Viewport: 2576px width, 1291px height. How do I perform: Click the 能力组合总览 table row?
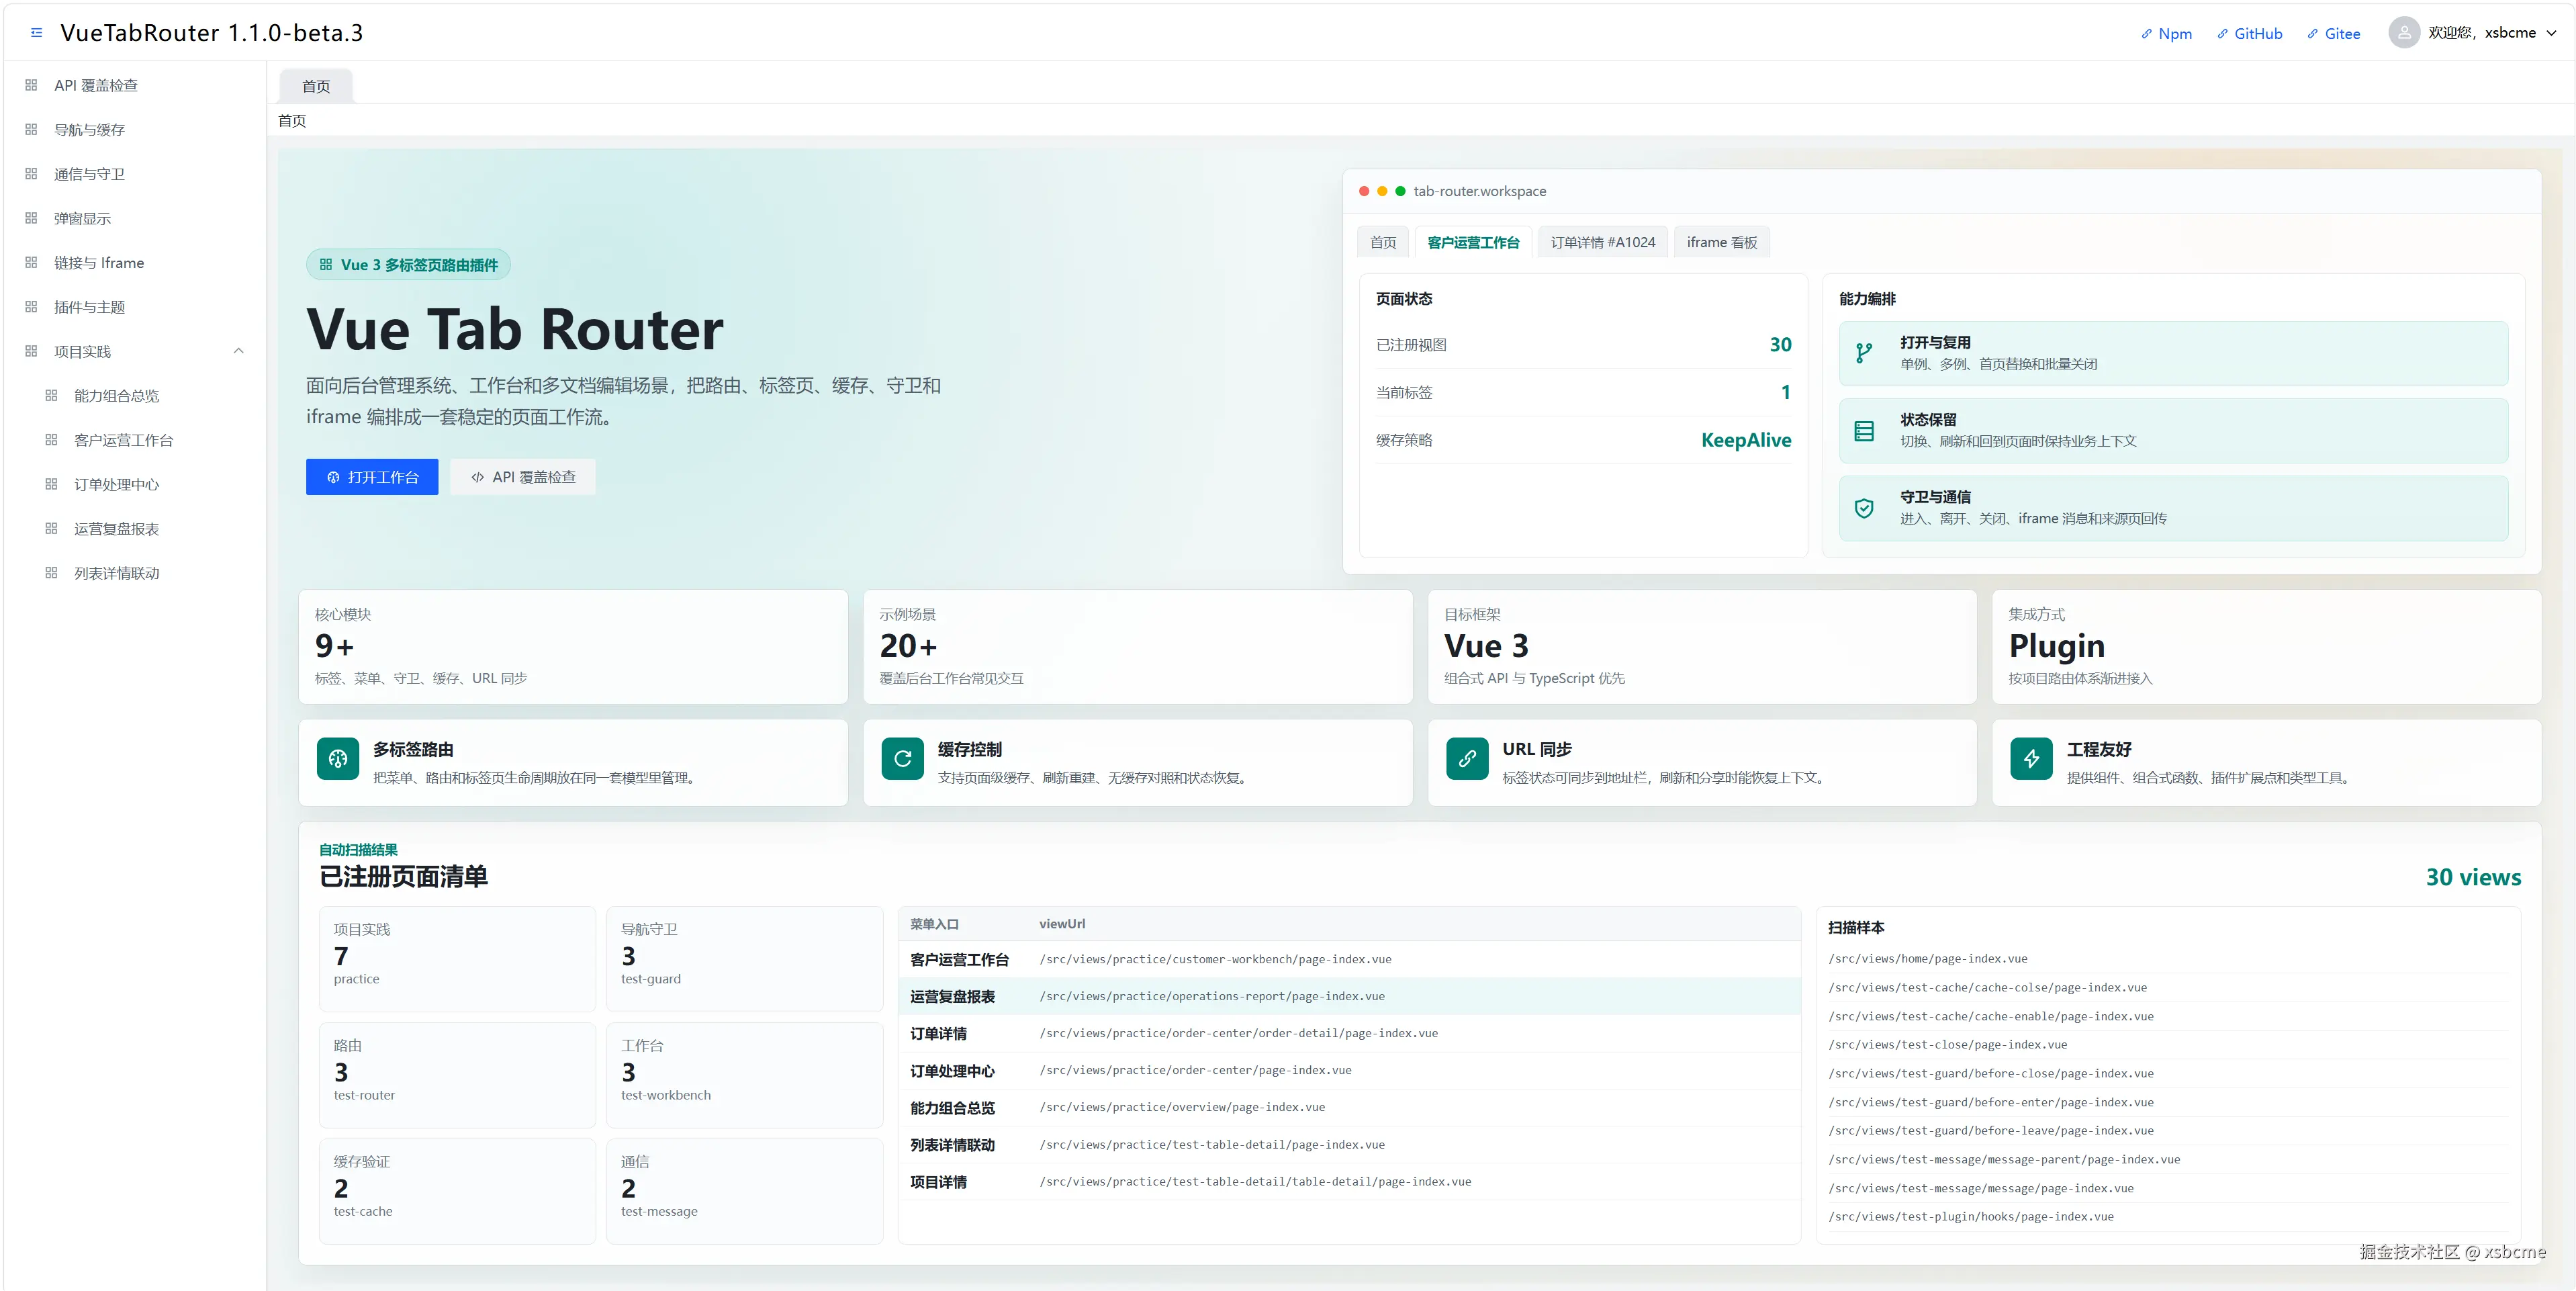(1349, 1108)
